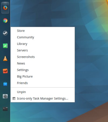Launch Firefox from the task manager
The width and height of the screenshot is (108, 122).
[5, 8]
